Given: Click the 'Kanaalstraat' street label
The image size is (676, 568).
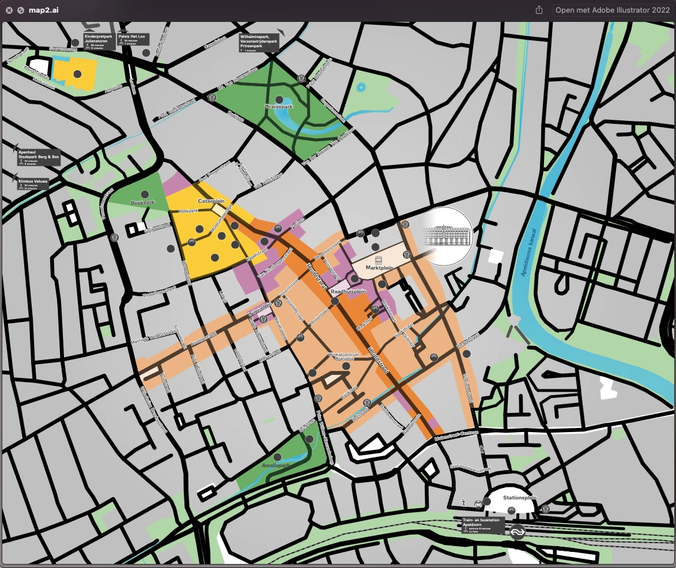Looking at the screenshot, I should tap(468, 341).
